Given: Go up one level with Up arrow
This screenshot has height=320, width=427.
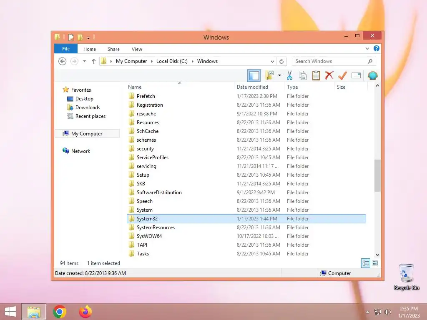Looking at the screenshot, I should pyautogui.click(x=94, y=61).
